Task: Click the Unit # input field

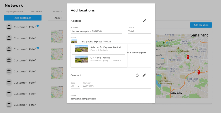Action: tap(139, 31)
